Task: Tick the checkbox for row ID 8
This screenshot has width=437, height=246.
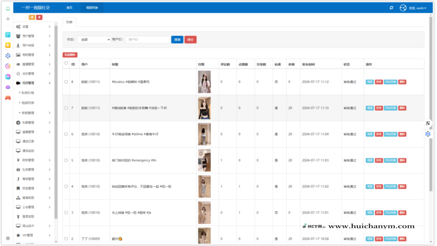Action: point(66,82)
